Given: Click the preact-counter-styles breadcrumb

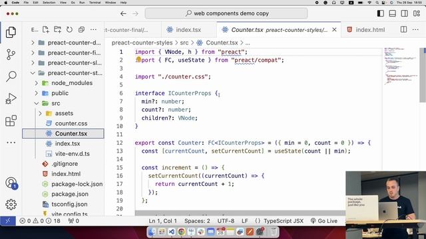Looking at the screenshot, I should (142, 42).
